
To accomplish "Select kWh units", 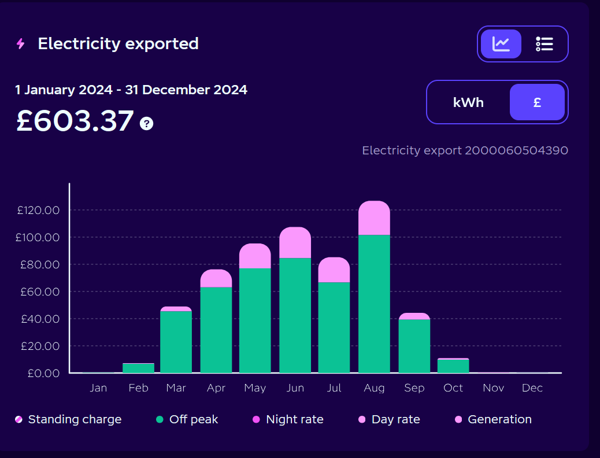I will [468, 102].
